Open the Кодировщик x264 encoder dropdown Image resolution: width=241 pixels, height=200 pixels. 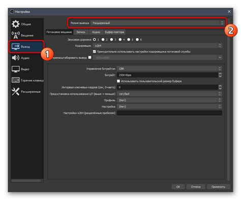click(x=158, y=46)
